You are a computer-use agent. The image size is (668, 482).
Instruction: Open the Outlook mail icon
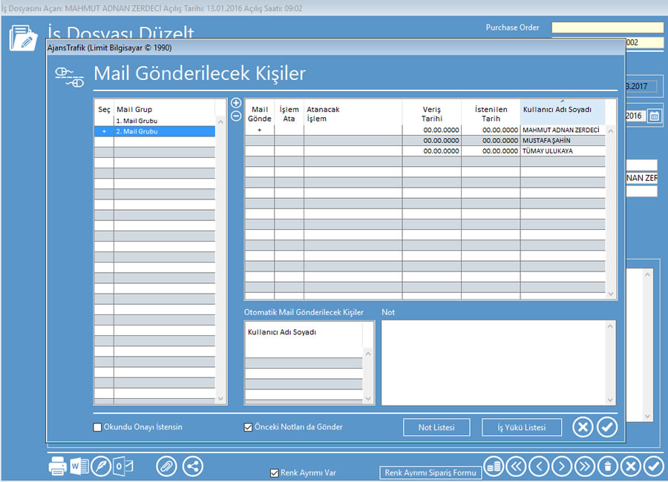(x=123, y=466)
